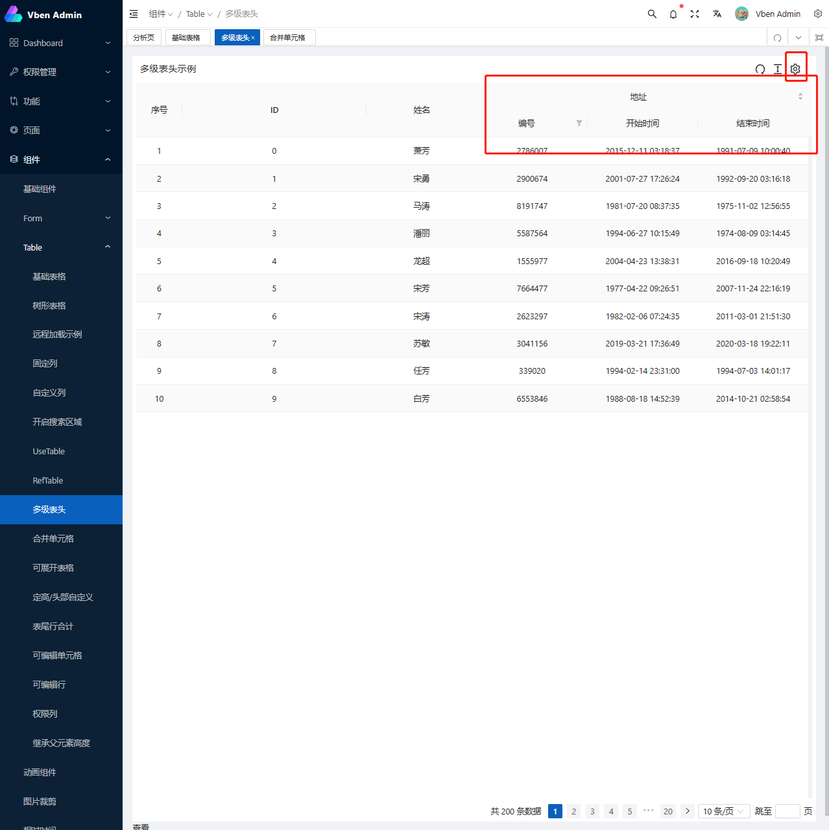The image size is (829, 830).
Task: Toggle sorting on the 地址 column header
Action: tap(800, 96)
